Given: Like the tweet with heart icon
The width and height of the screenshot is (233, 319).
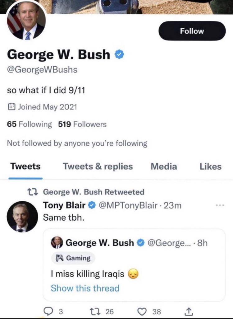Looking at the screenshot, I should tap(141, 311).
